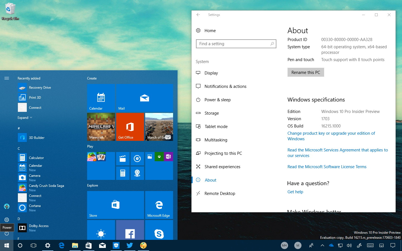Launch Twitter from the taskbar
This screenshot has height=251, width=402.
130,245
